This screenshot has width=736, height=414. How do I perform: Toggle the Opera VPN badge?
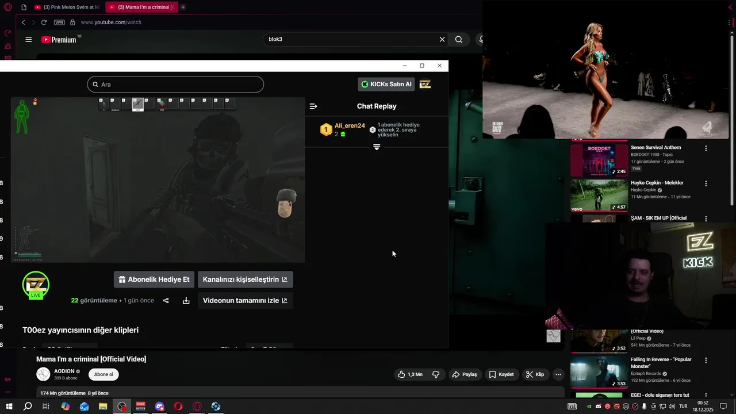[59, 22]
